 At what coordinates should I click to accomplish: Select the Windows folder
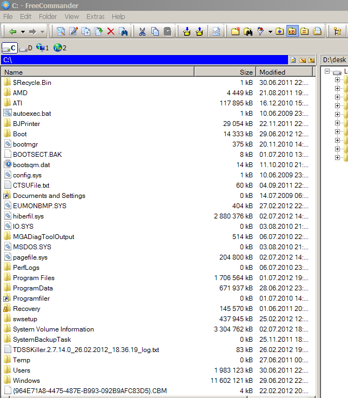coord(26,381)
